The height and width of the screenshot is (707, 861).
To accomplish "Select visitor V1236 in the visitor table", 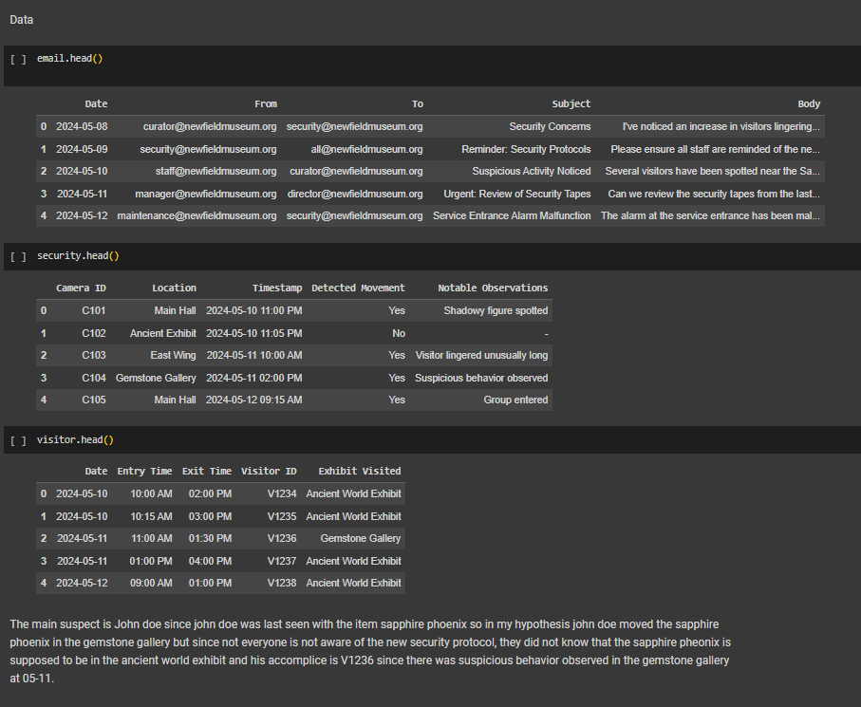I will coord(282,538).
